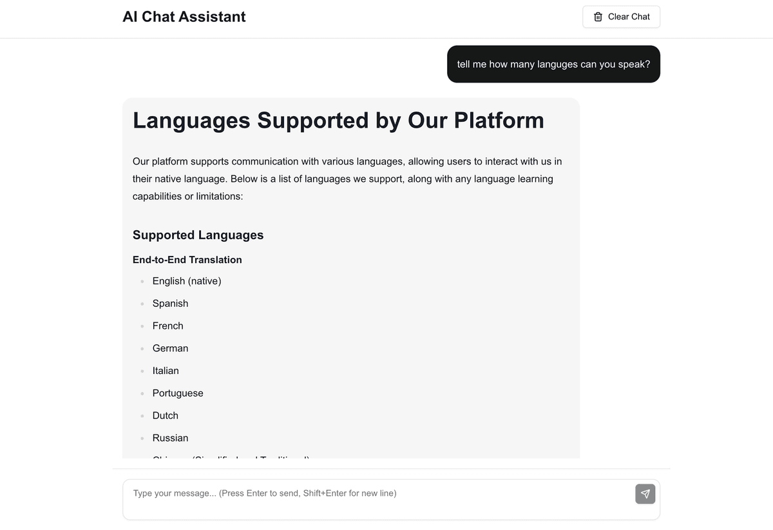
Task: Click the bullet dot beside Dutch
Action: click(x=142, y=416)
